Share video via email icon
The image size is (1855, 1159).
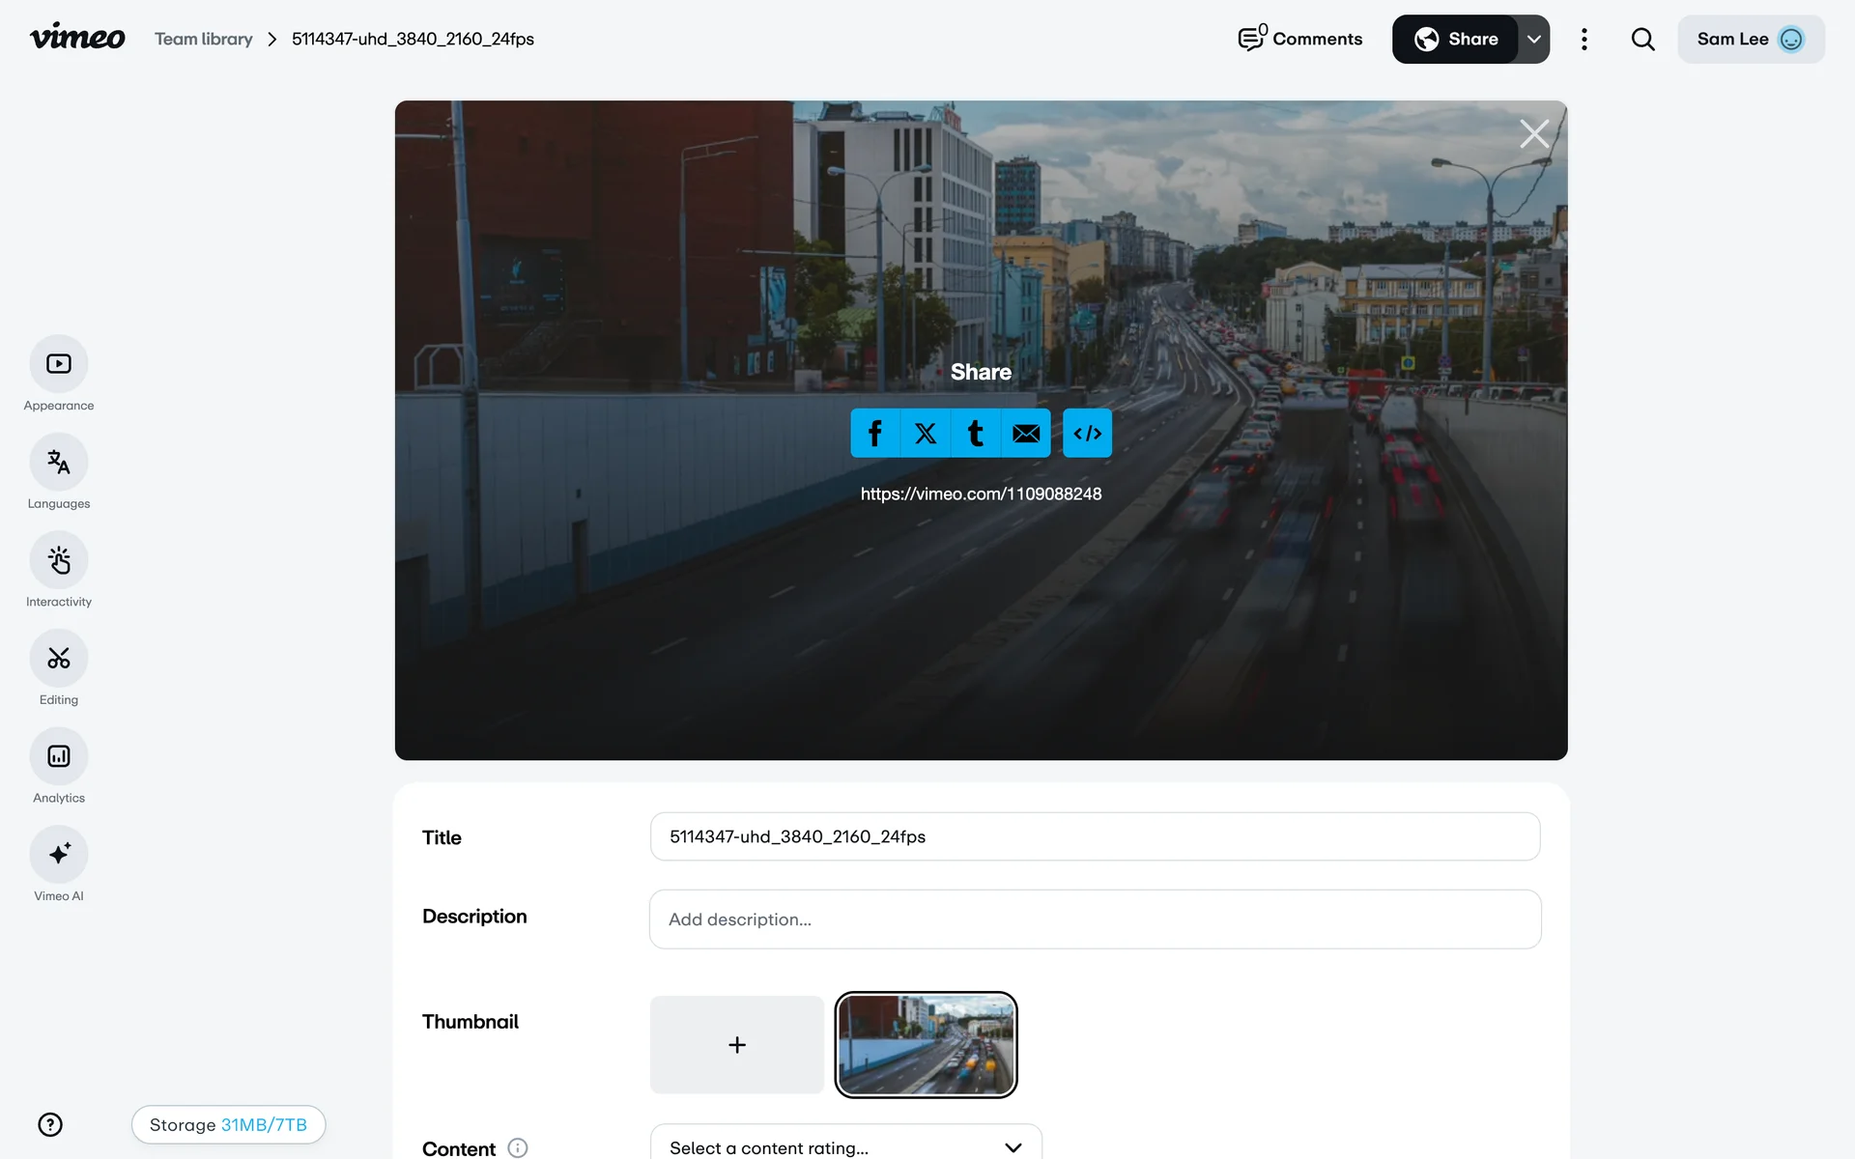point(1026,434)
